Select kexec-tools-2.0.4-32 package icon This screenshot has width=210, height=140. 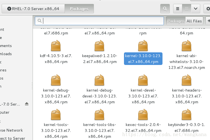(143, 115)
